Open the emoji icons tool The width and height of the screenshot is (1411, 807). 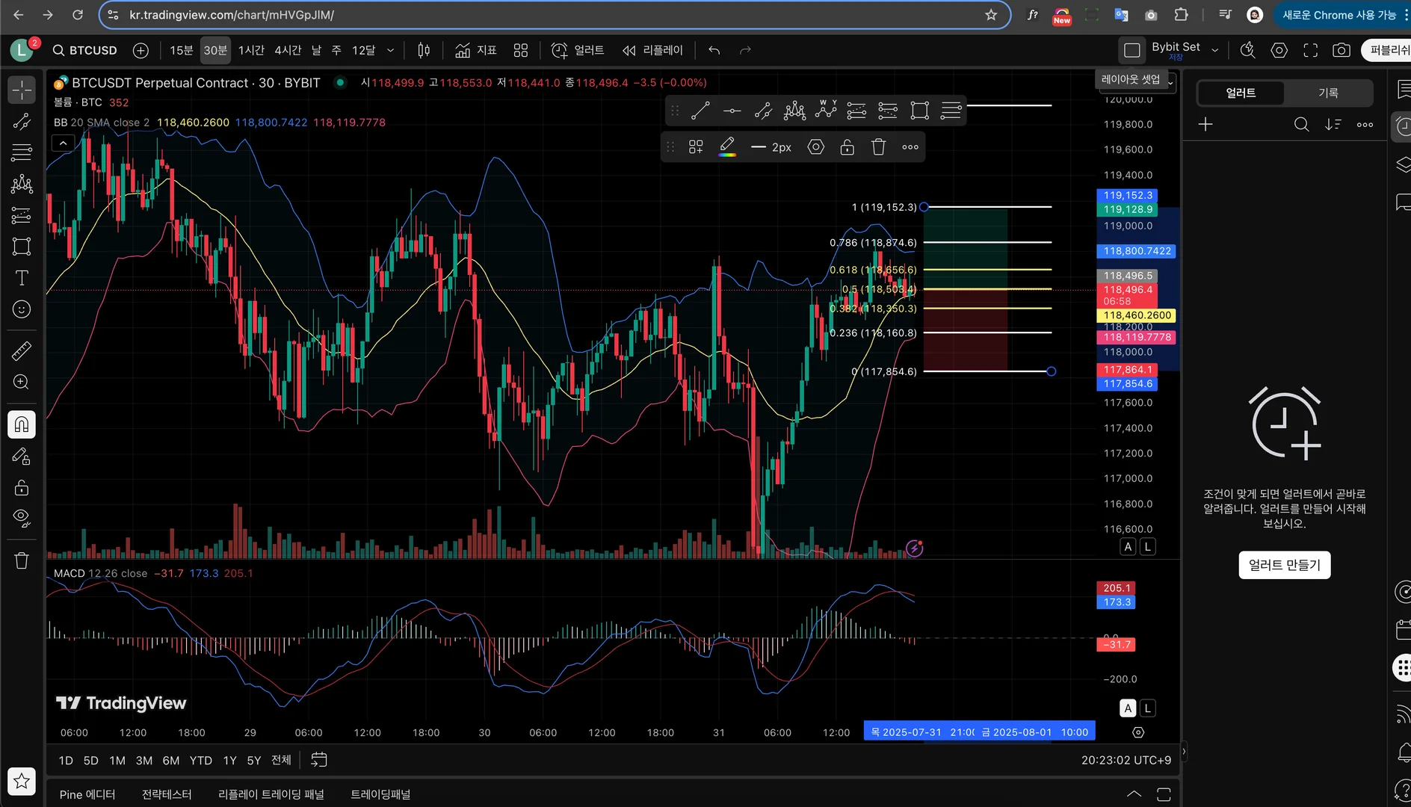pyautogui.click(x=22, y=309)
